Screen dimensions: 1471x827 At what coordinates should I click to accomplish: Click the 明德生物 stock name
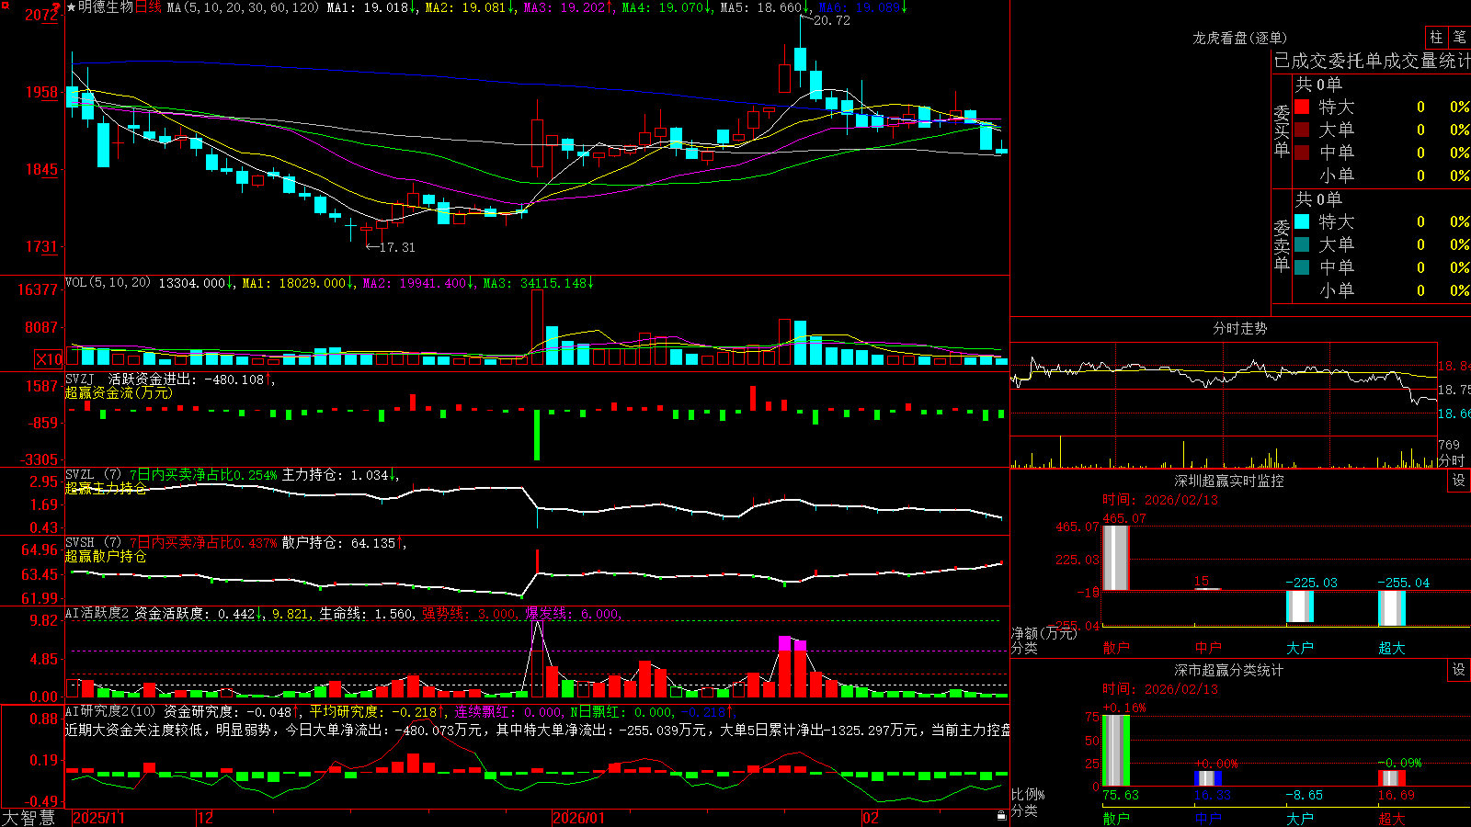click(106, 7)
